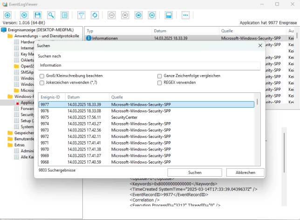
Task: Check the Jokerzeichen verwenden option
Action: click(x=42, y=82)
